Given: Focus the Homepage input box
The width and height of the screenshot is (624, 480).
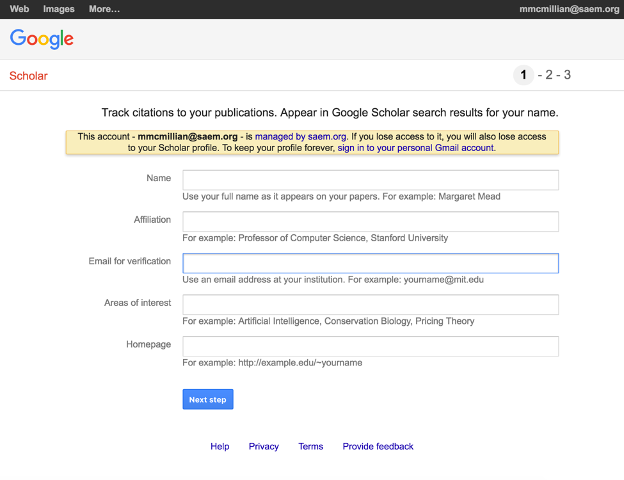Looking at the screenshot, I should (x=370, y=346).
